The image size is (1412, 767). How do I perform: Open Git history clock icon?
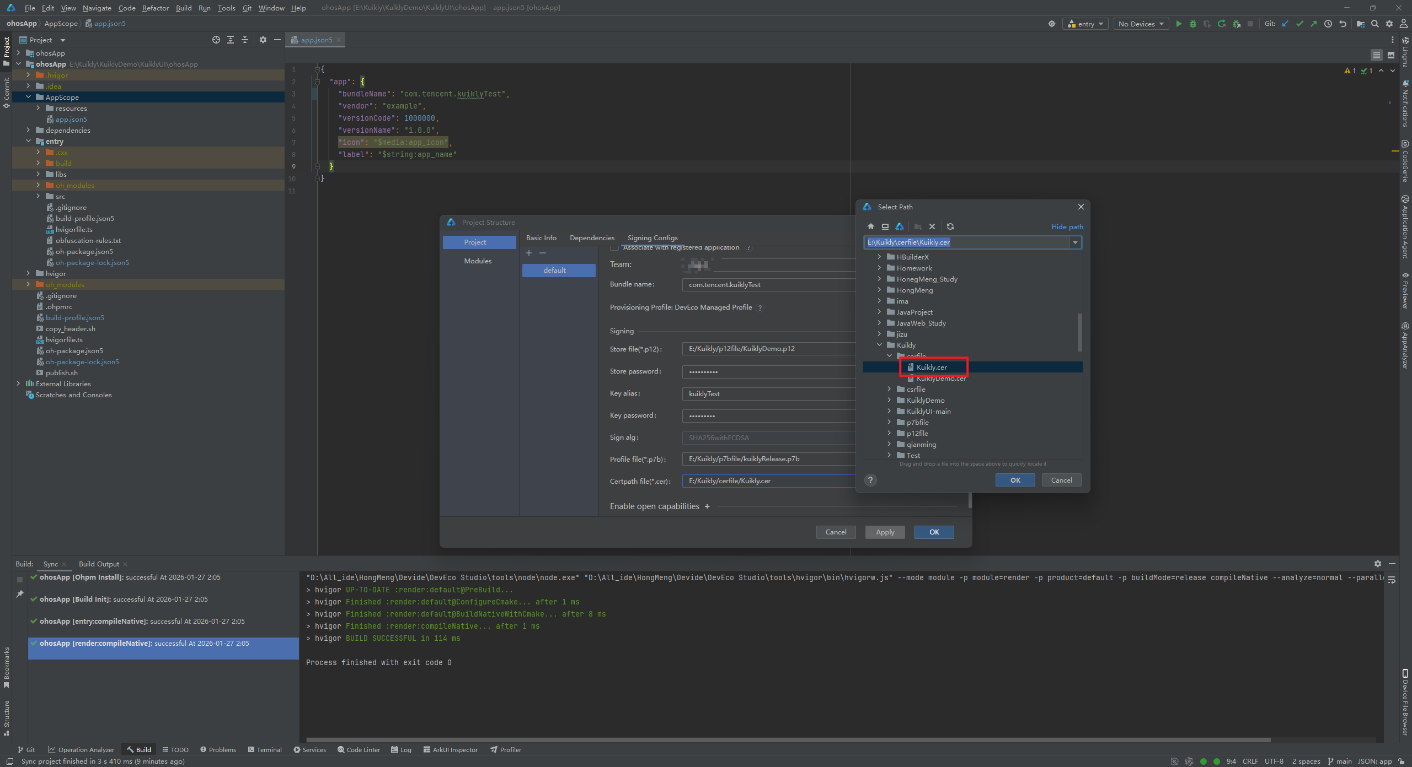[x=1328, y=24]
